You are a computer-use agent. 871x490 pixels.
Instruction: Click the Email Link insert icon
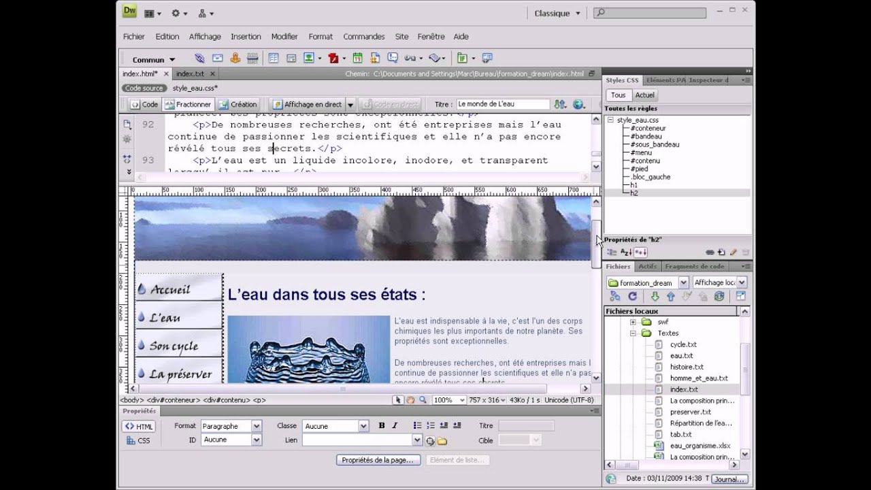(217, 59)
